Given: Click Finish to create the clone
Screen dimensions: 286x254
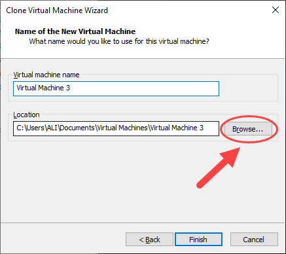Looking at the screenshot, I should pyautogui.click(x=198, y=240).
